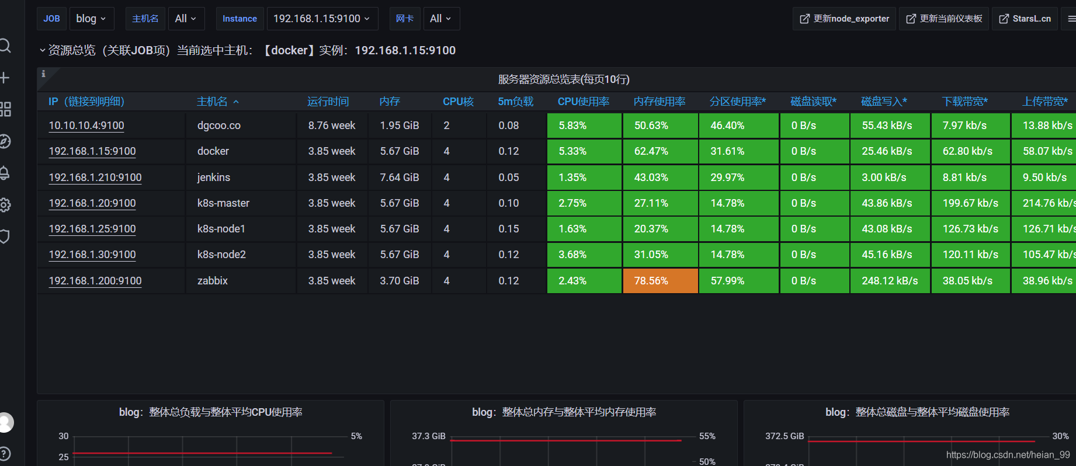Viewport: 1076px width, 466px height.
Task: Open the Server Admin shield icon
Action: click(x=5, y=237)
